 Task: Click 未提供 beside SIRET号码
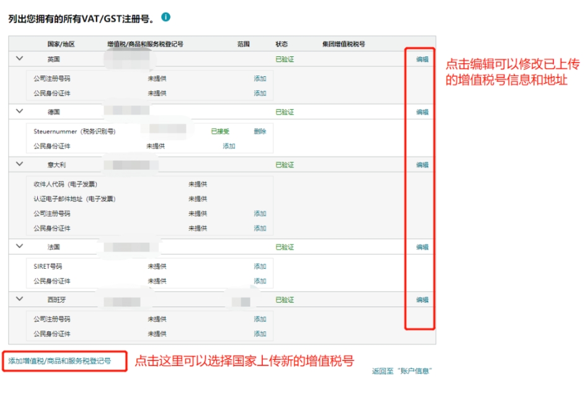click(x=157, y=266)
